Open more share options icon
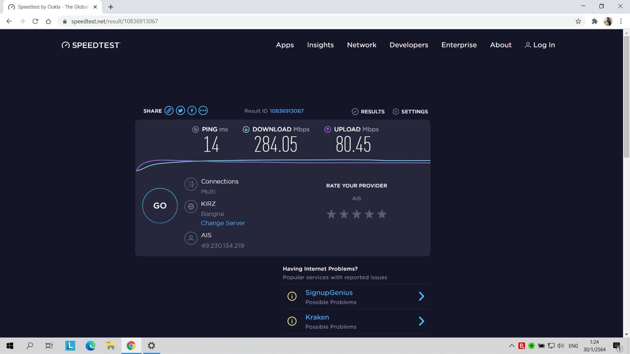The width and height of the screenshot is (630, 354). click(203, 111)
